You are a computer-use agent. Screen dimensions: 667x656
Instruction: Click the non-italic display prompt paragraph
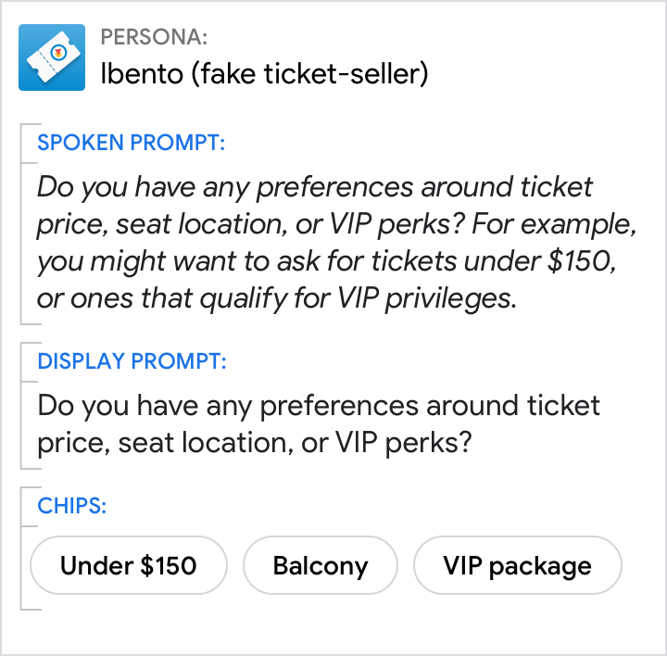click(319, 424)
